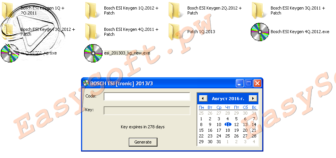Image resolution: width=336 pixels, height=158 pixels.
Task: Select August 3 in the calendar
Action: (219, 119)
